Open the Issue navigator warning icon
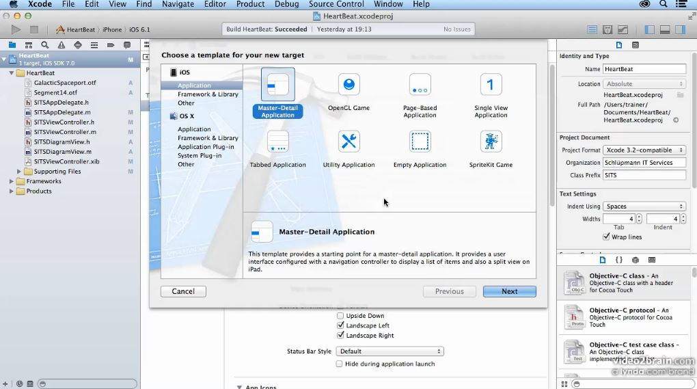Screen dimensions: 697x389 coord(61,45)
